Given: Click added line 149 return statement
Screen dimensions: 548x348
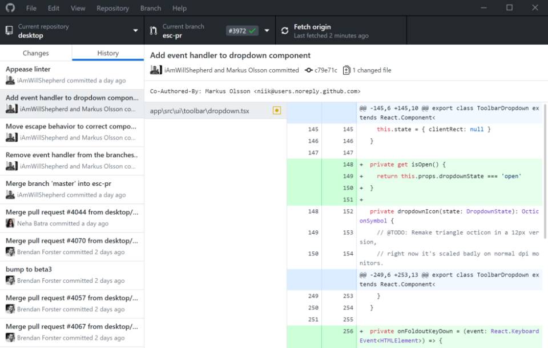Looking at the screenshot, I should [414, 176].
